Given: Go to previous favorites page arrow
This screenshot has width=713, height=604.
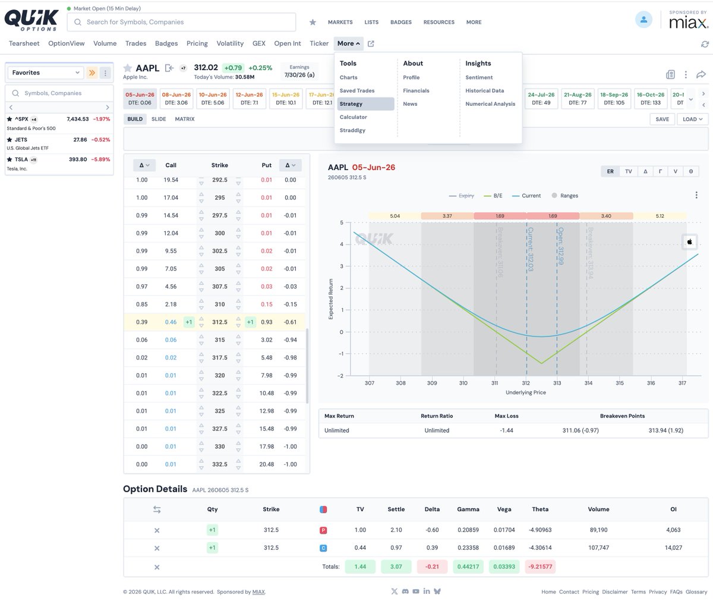Looking at the screenshot, I should pyautogui.click(x=11, y=108).
